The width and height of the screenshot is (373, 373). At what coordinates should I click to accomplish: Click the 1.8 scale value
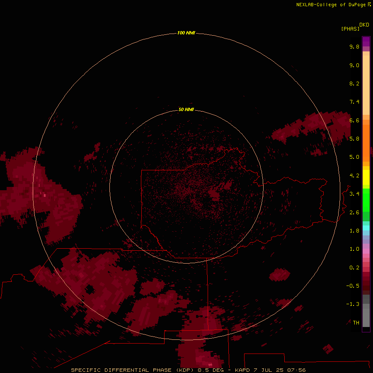(354, 231)
